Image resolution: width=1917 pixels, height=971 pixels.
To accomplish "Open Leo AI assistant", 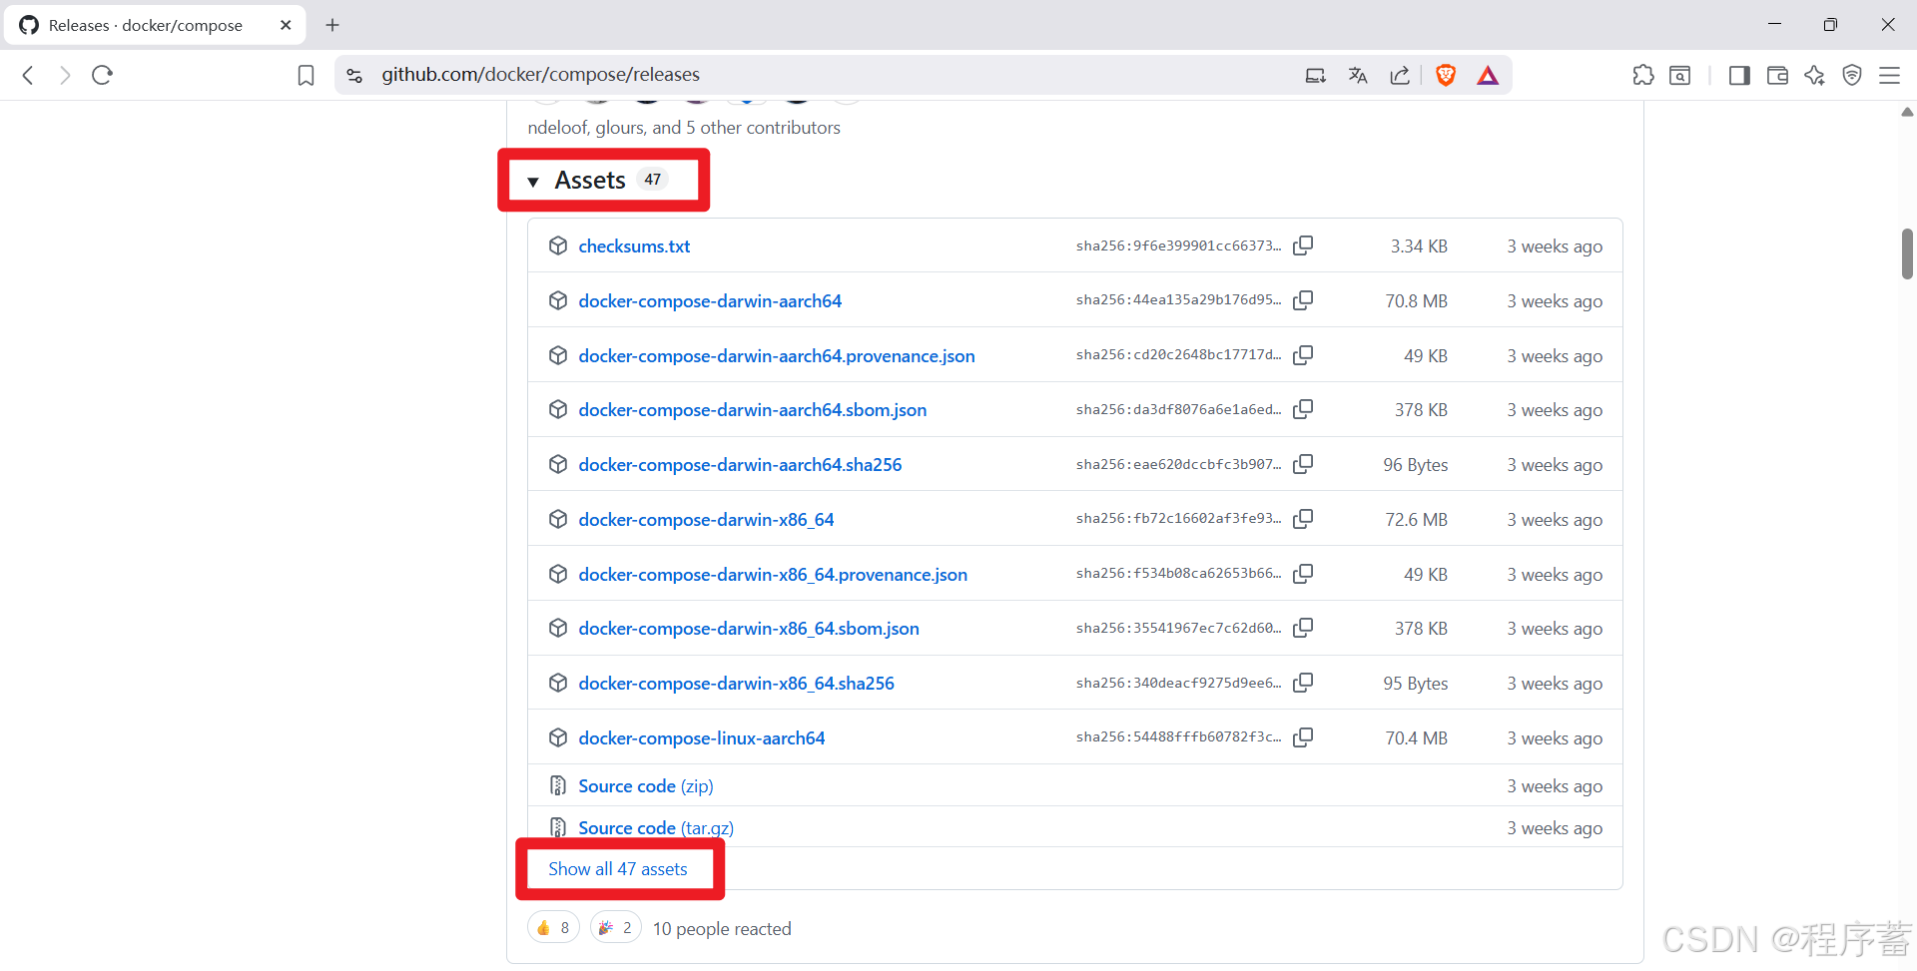I will click(1814, 75).
